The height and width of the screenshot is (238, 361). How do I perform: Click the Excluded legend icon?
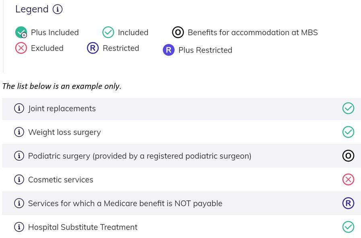coord(21,48)
